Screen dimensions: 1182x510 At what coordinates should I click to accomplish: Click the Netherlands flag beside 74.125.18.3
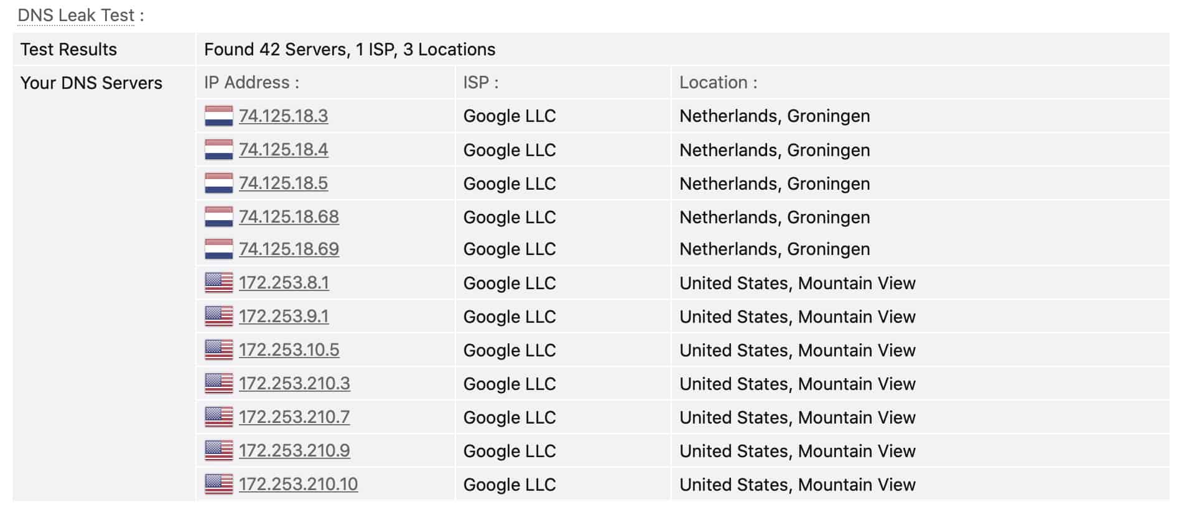click(219, 116)
